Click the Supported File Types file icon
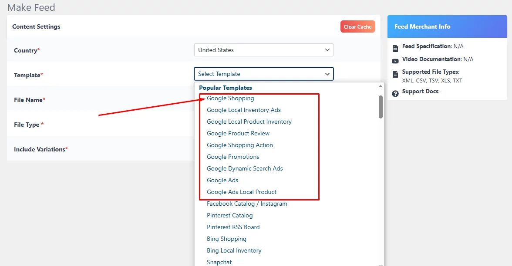Viewport: 512px width, 266px height. 395,74
